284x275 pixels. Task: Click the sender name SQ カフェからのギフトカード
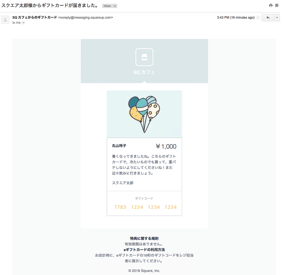[34, 17]
